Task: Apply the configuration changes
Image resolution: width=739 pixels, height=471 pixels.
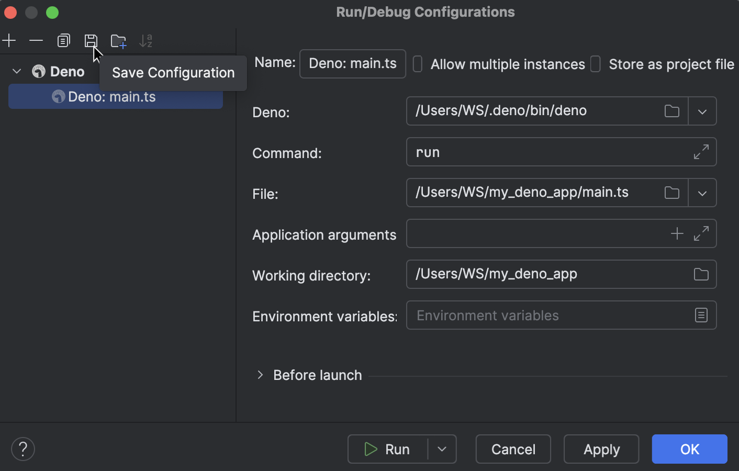Action: (601, 449)
